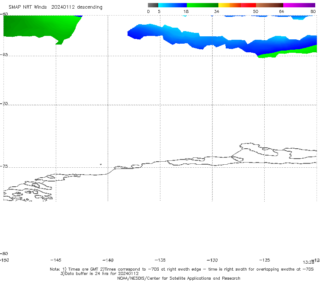Click the color bar label '5'
Image resolution: width=320 pixels, height=281 pixels.
(x=159, y=12)
